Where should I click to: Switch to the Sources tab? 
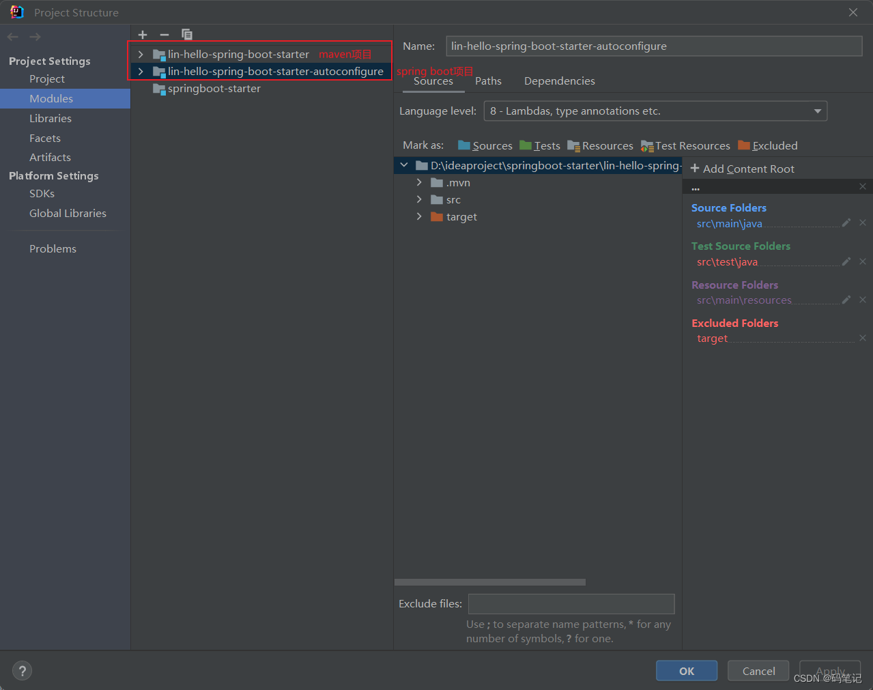pos(433,81)
